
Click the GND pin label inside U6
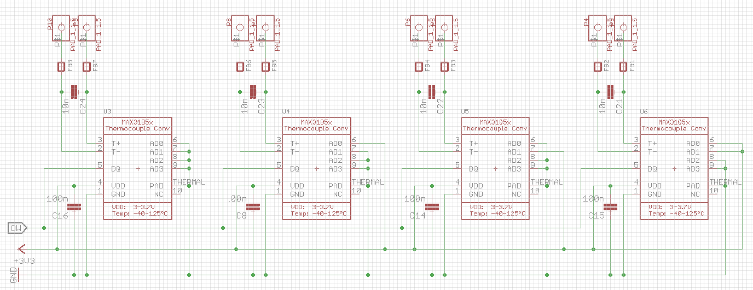pos(654,194)
